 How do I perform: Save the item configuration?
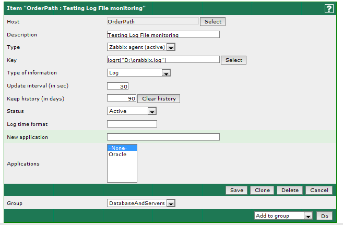point(236,190)
